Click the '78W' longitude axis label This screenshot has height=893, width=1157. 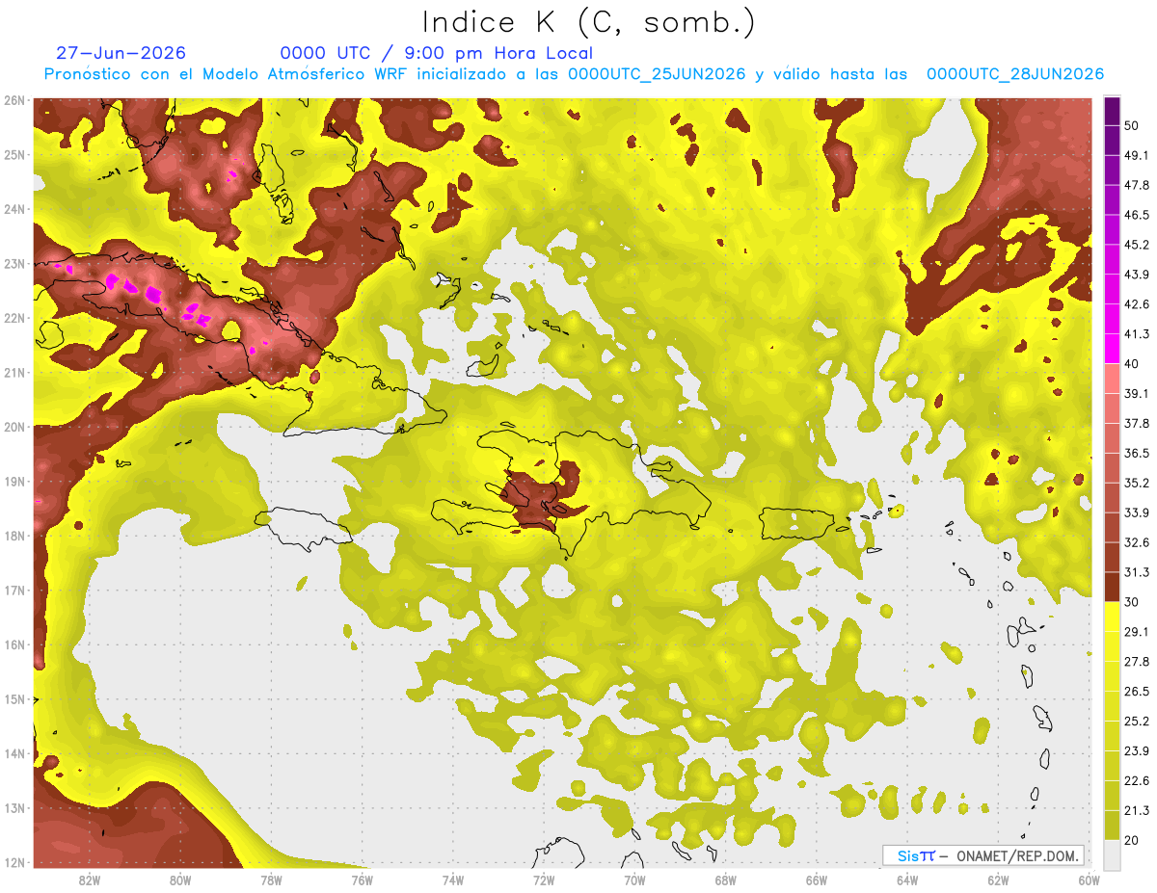[x=271, y=880]
